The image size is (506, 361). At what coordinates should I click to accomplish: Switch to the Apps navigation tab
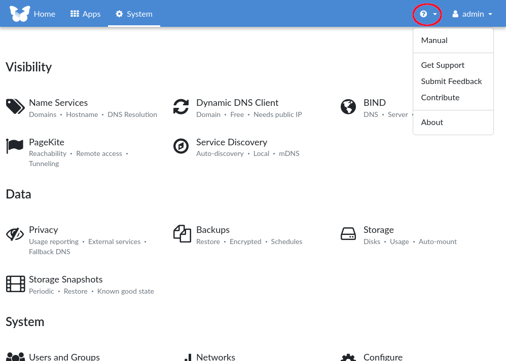click(85, 14)
